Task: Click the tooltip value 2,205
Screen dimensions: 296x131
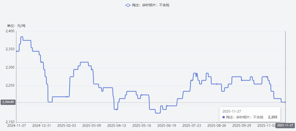Action: 273,117
